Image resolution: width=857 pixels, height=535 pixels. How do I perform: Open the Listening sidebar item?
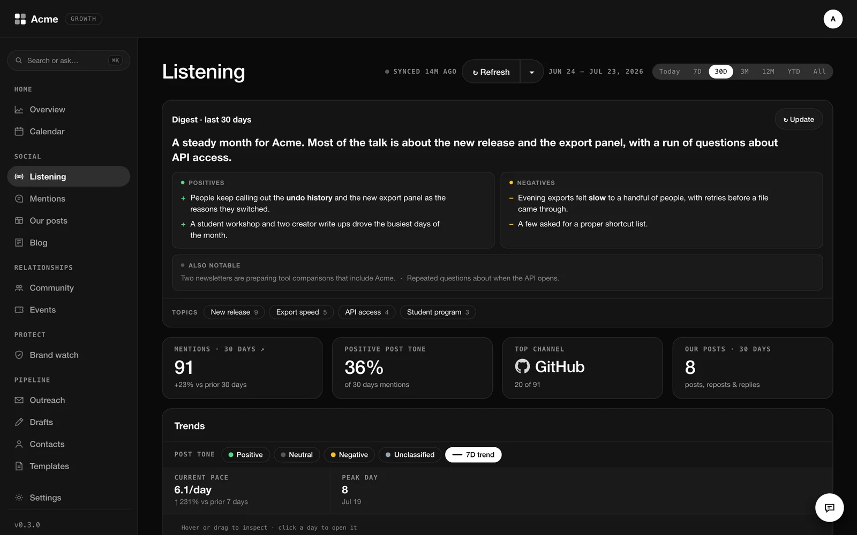(69, 177)
